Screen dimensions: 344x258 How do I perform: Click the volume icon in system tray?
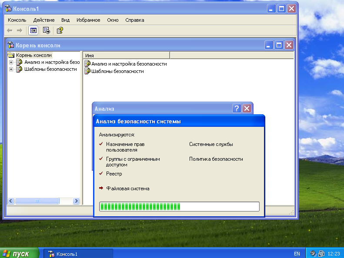coord(313,254)
